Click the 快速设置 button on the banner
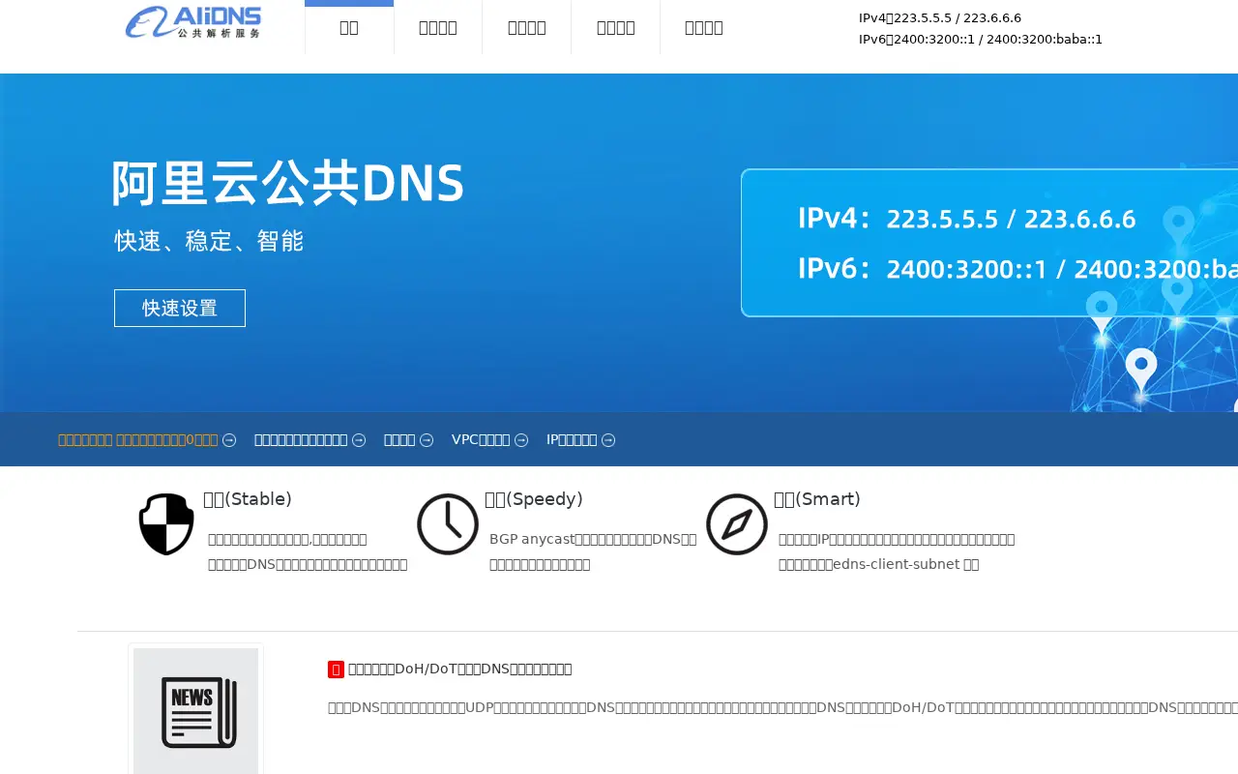 (x=180, y=308)
